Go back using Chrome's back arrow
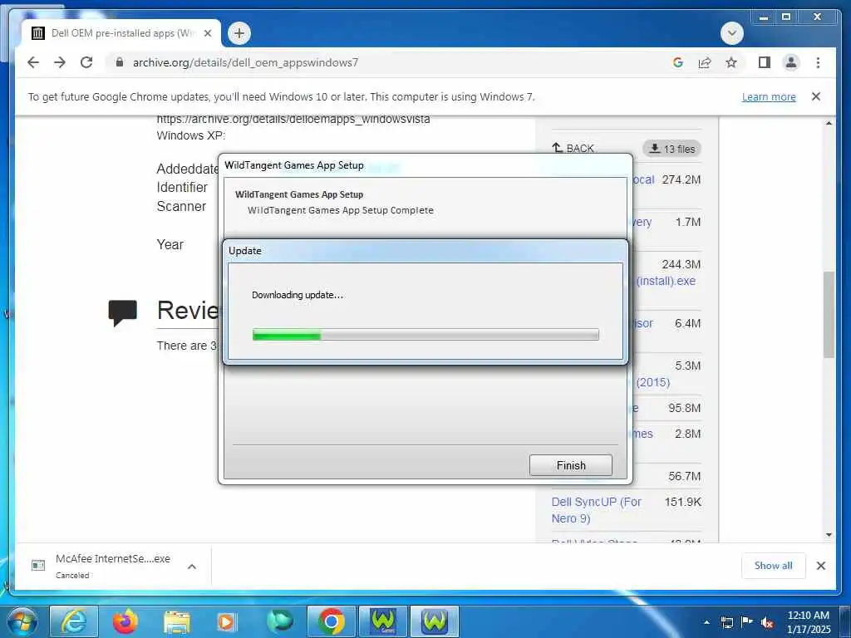Viewport: 851px width, 638px height. [33, 62]
